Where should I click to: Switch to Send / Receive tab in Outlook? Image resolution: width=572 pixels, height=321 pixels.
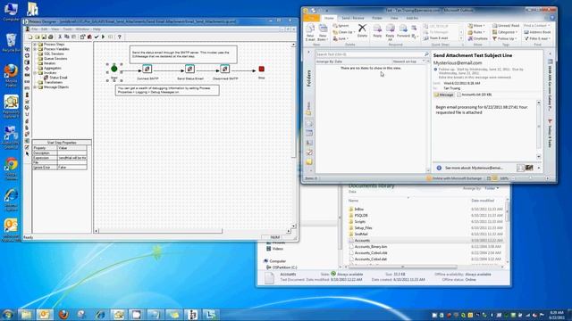pos(352,18)
